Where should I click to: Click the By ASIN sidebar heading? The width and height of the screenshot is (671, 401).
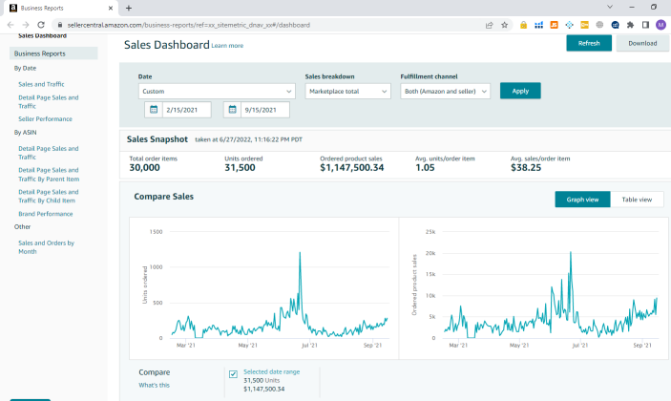coord(25,133)
